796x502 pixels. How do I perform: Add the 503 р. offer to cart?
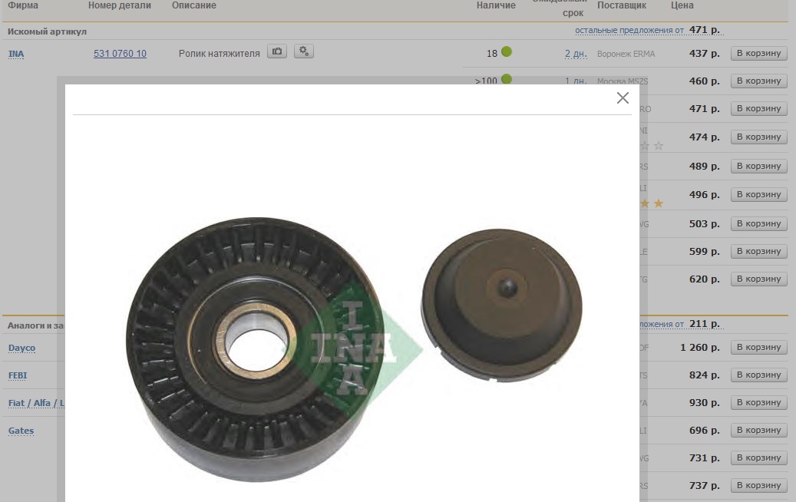click(758, 223)
